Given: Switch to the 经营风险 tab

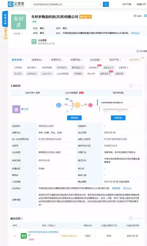Looking at the screenshot, I should 76,60.
